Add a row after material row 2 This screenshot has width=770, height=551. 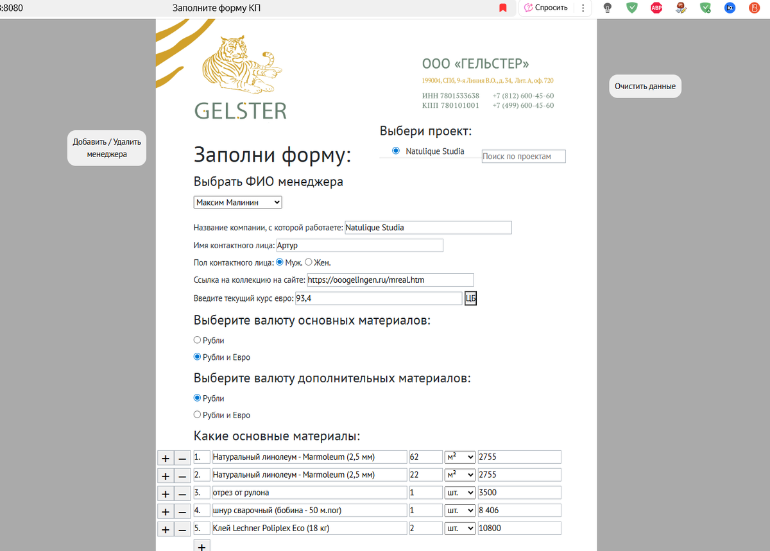pyautogui.click(x=165, y=476)
